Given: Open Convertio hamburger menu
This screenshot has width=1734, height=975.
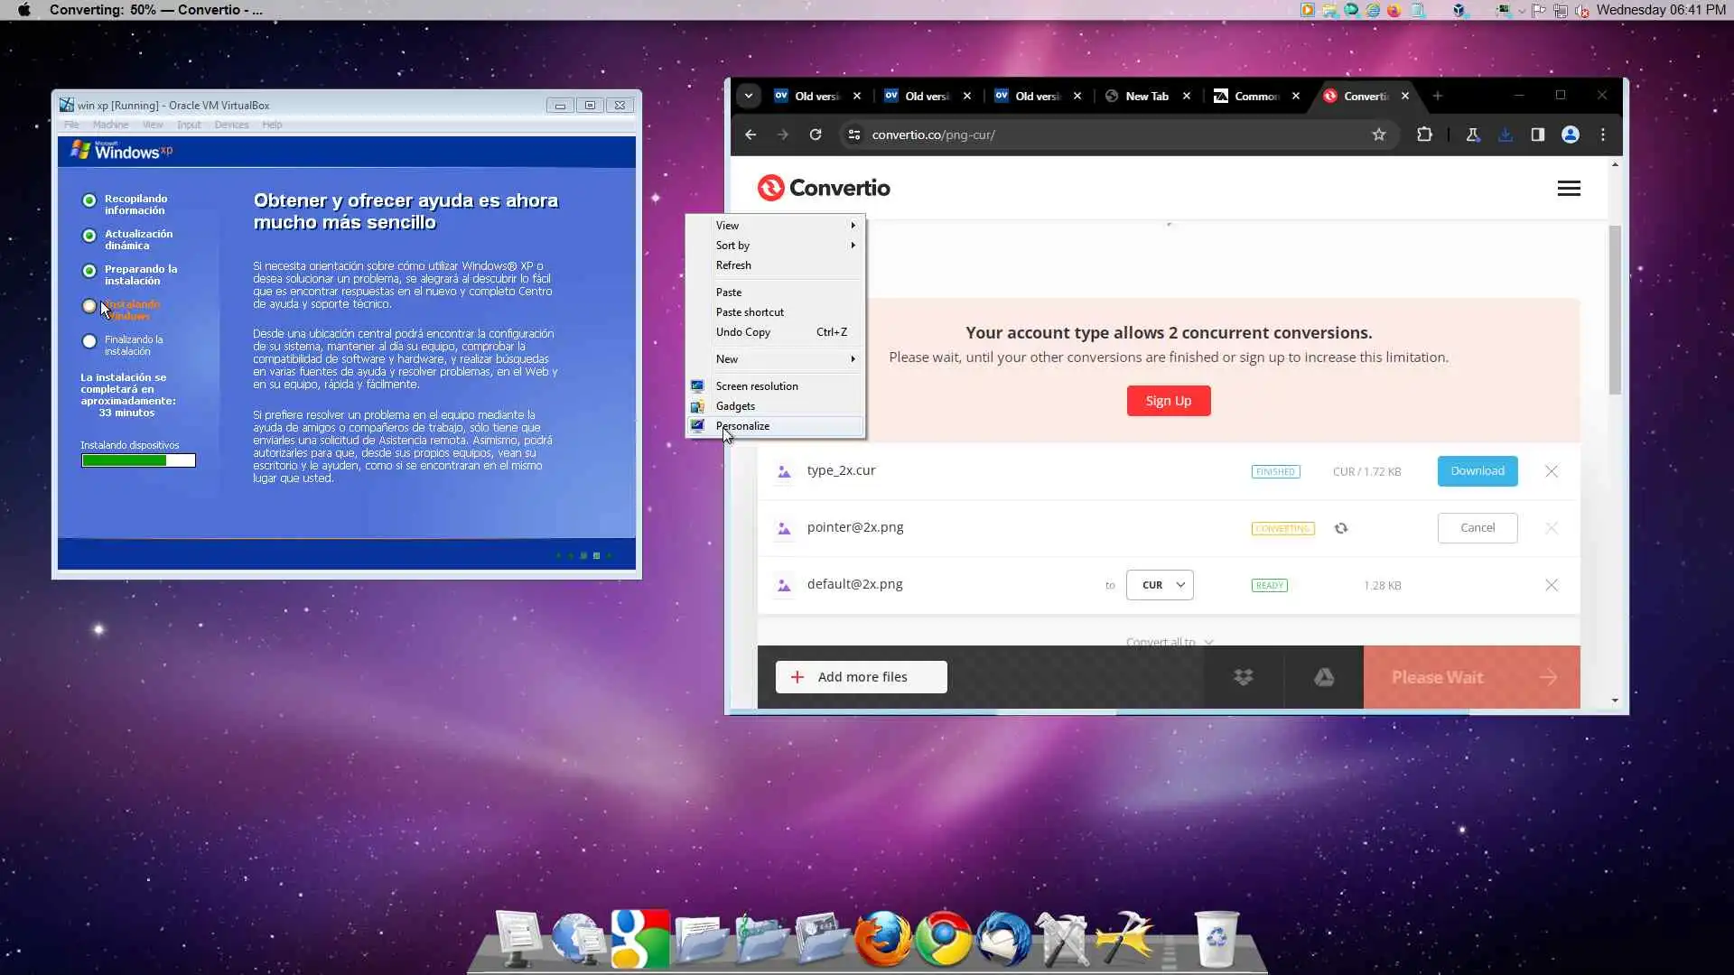Looking at the screenshot, I should (1569, 189).
